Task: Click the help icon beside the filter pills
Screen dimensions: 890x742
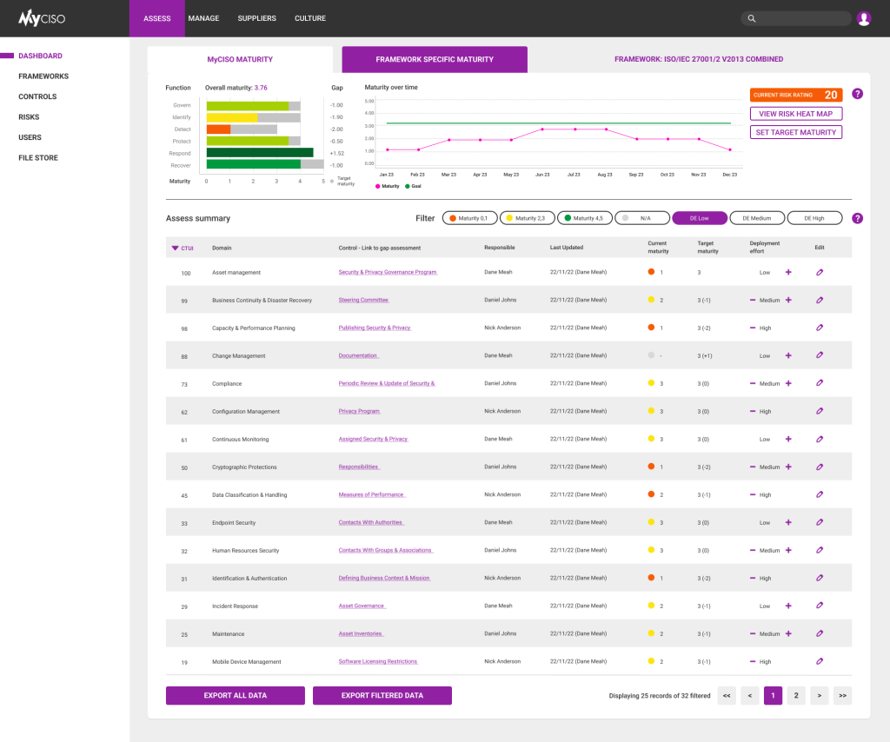Action: click(x=857, y=218)
